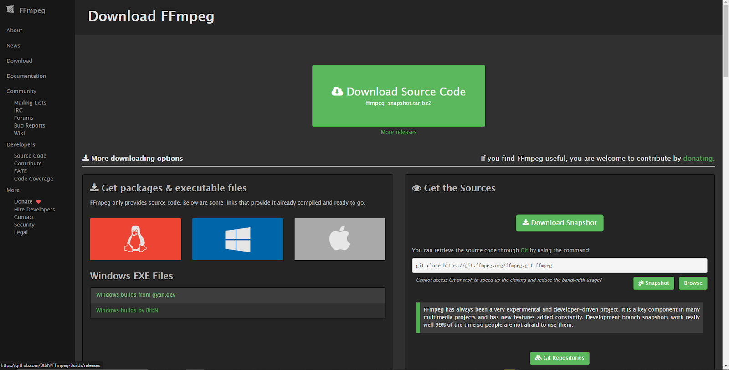The image size is (729, 370).
Task: Go to Download in the sidebar
Action: pos(19,61)
